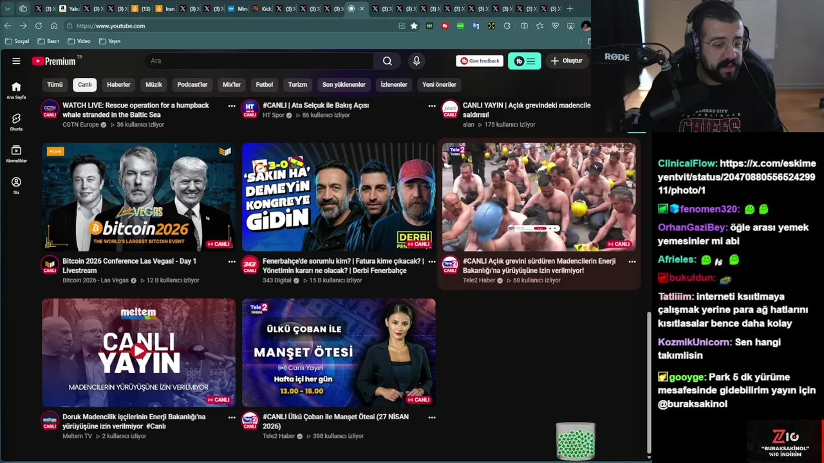Select the Mix'ler filter chip
Viewport: 824px width, 463px height.
(232, 85)
